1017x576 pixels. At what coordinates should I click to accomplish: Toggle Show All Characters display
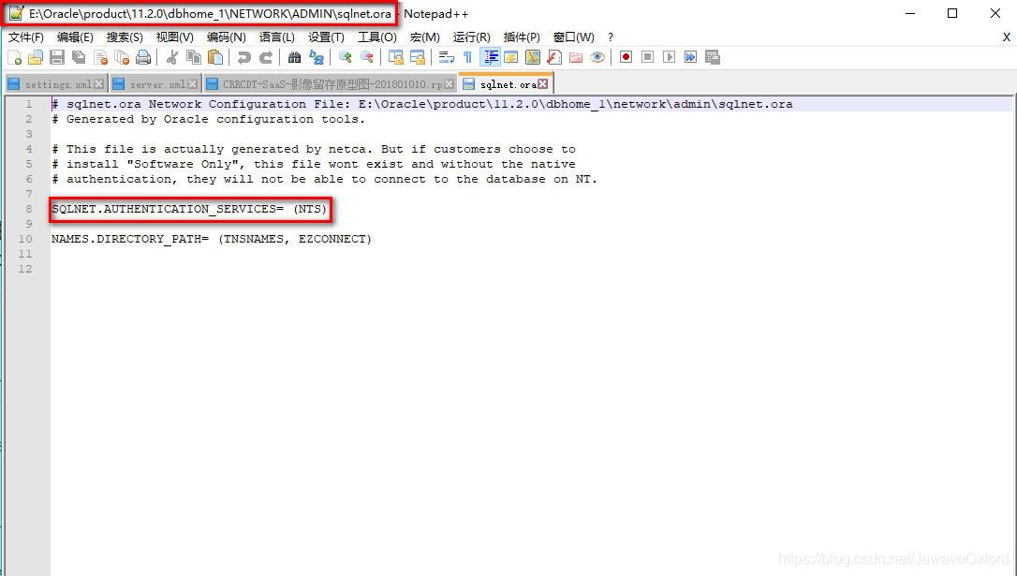tap(468, 57)
